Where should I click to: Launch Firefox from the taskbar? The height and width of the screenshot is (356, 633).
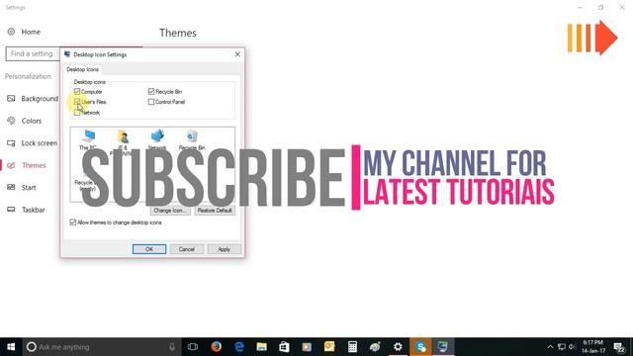pos(217,347)
